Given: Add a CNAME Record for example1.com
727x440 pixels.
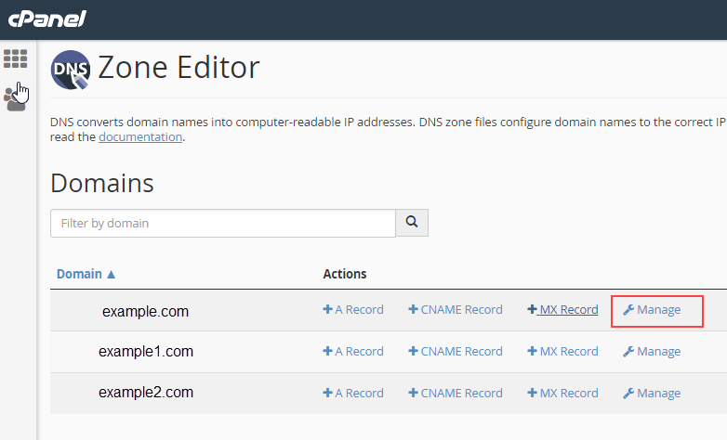Looking at the screenshot, I should [456, 352].
